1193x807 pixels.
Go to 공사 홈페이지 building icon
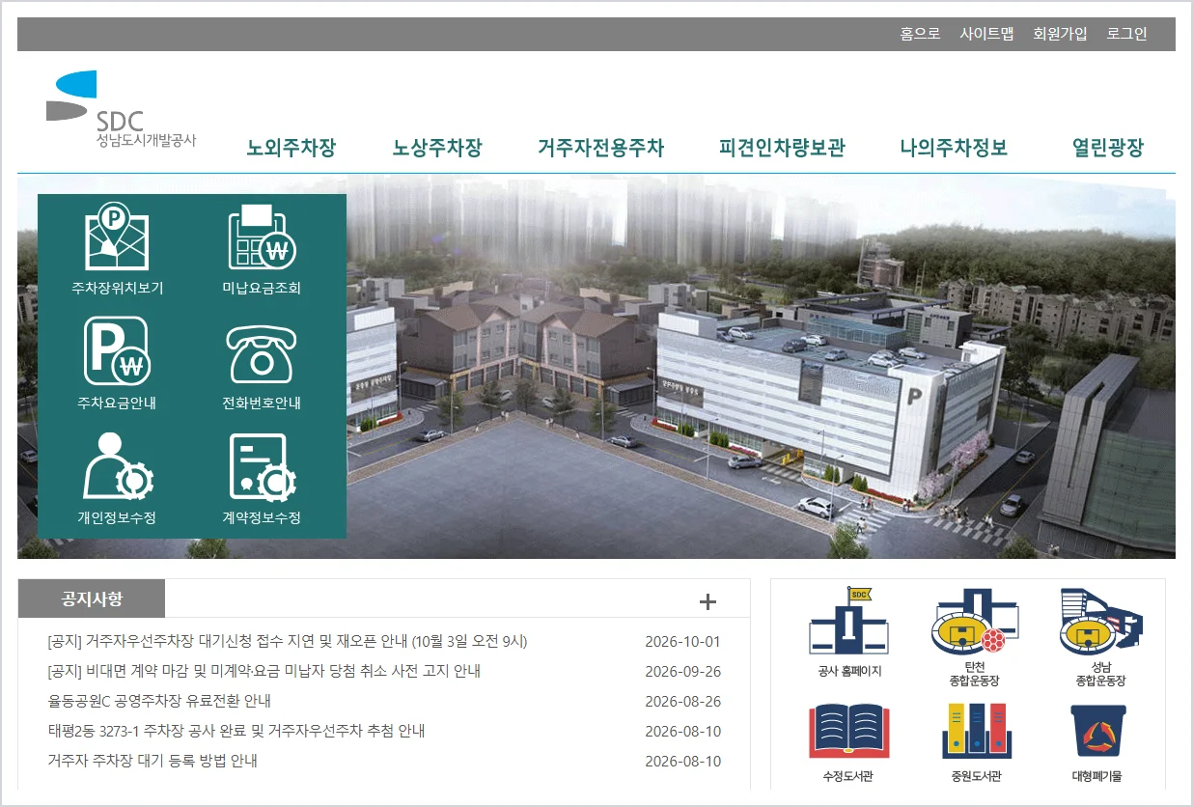848,621
